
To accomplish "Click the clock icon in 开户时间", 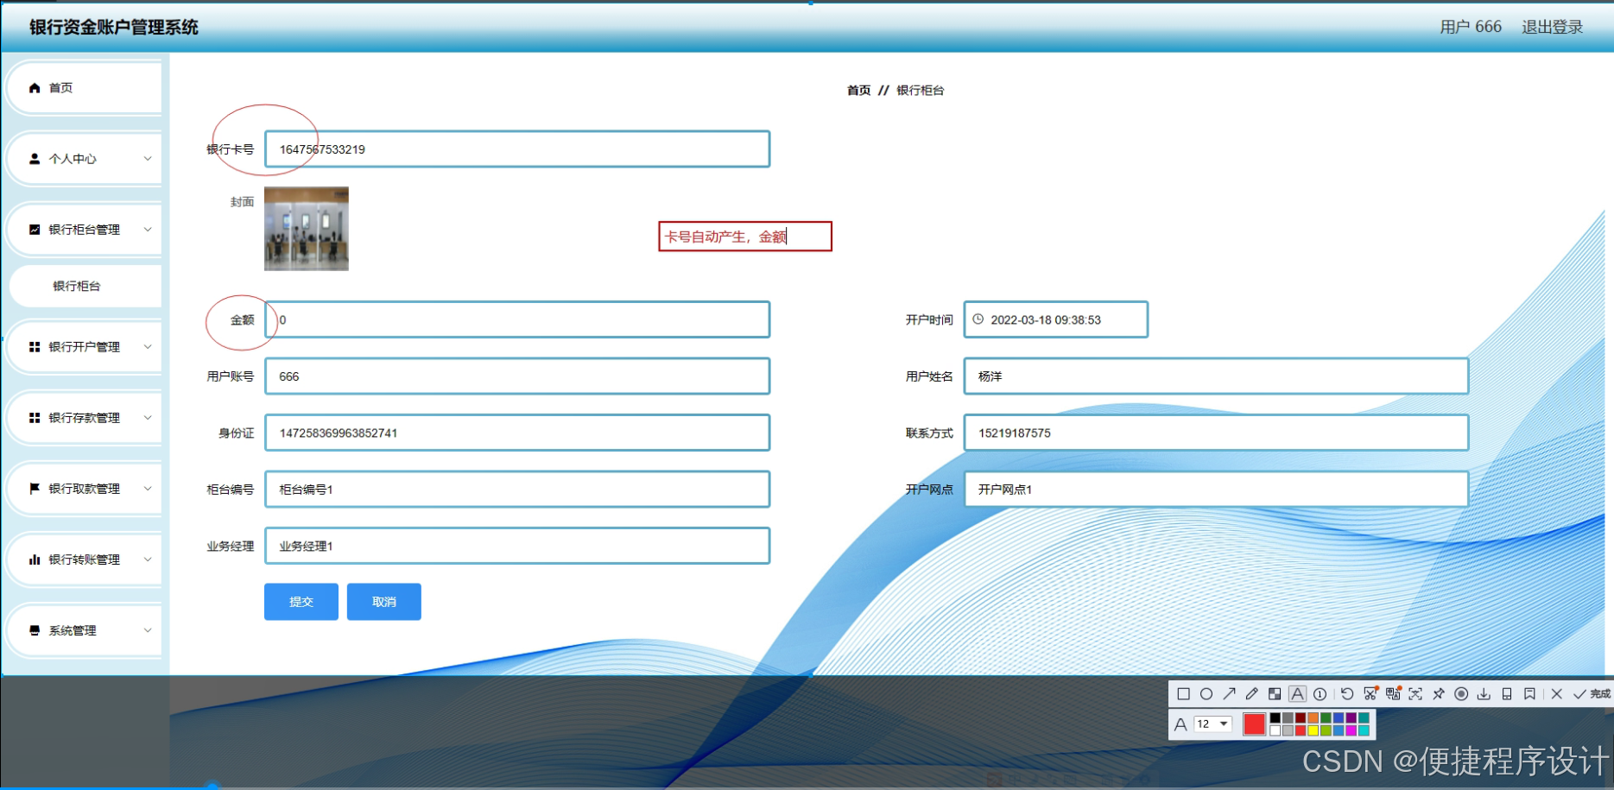I will point(978,319).
